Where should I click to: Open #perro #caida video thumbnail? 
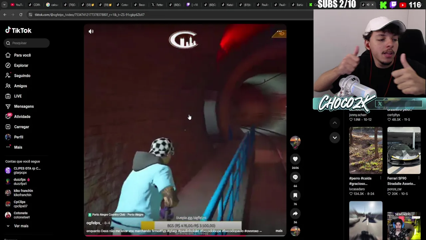(366, 150)
